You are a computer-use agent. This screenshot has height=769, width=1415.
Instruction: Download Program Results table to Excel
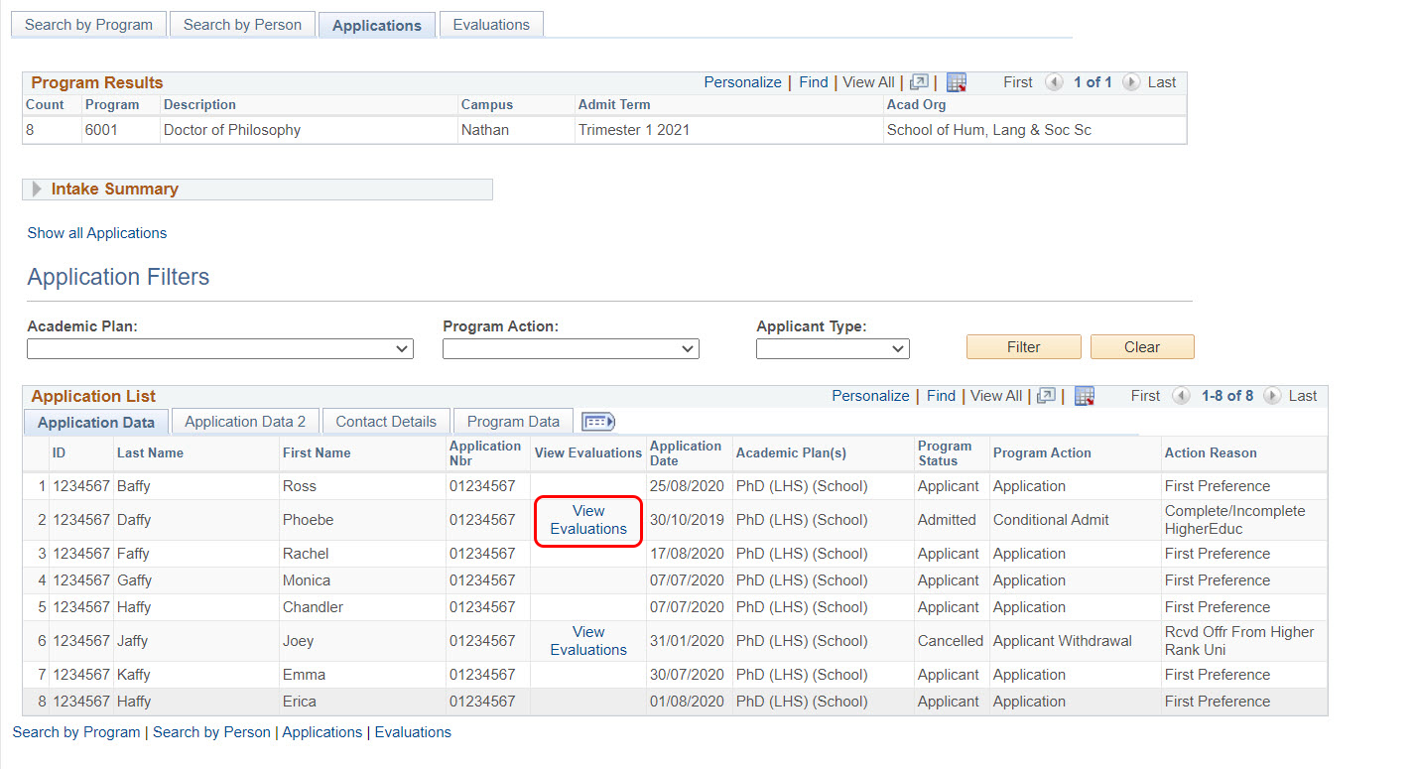pyautogui.click(x=956, y=82)
